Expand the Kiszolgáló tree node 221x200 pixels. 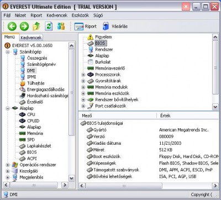(x=8, y=171)
